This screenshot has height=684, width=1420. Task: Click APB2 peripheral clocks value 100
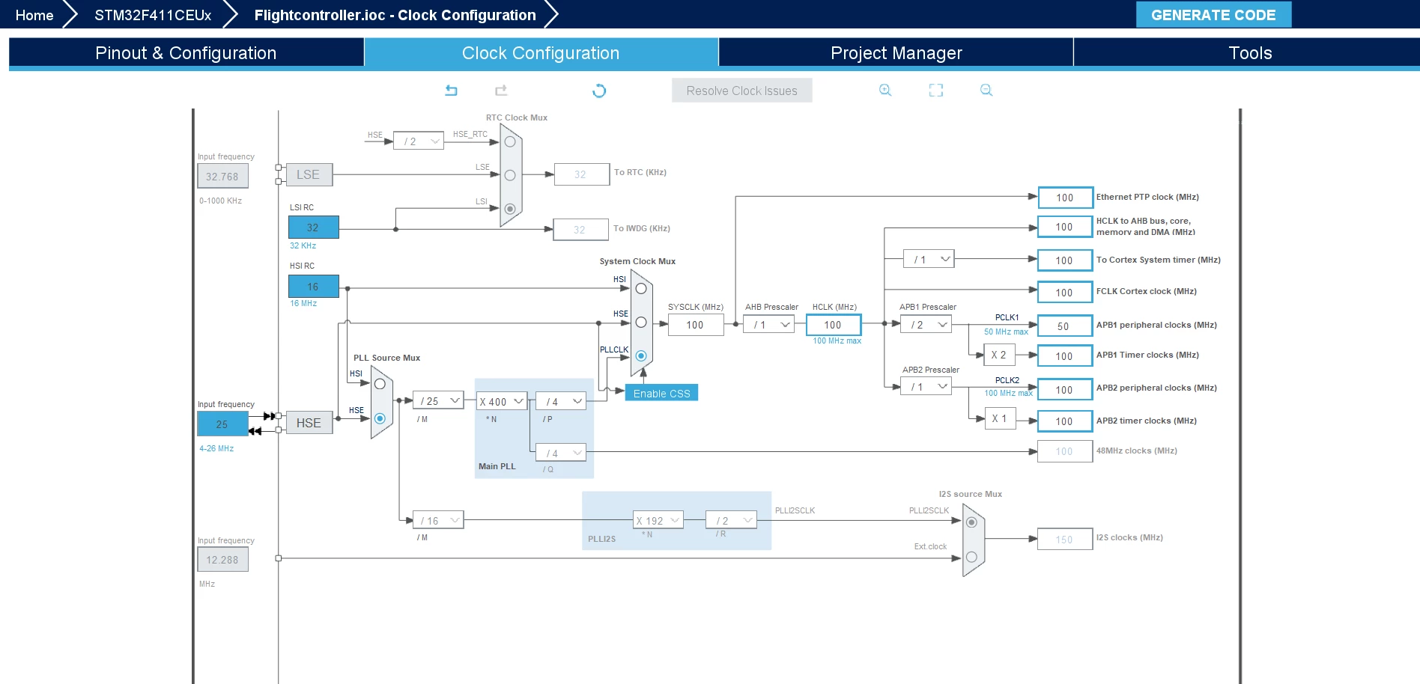coord(1065,390)
